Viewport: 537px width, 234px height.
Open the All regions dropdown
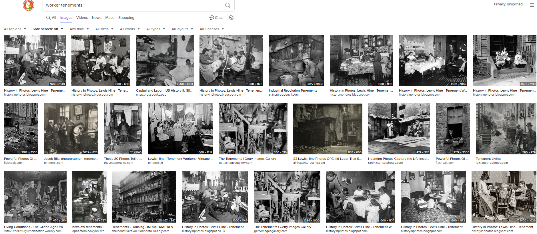(x=15, y=29)
